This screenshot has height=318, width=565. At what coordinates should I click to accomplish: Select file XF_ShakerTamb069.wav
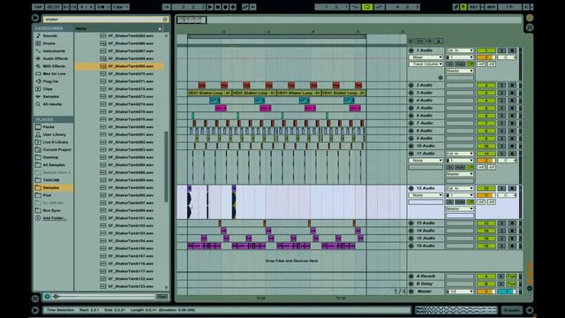pyautogui.click(x=119, y=66)
